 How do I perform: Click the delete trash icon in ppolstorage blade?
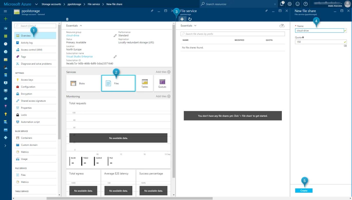coord(67,19)
